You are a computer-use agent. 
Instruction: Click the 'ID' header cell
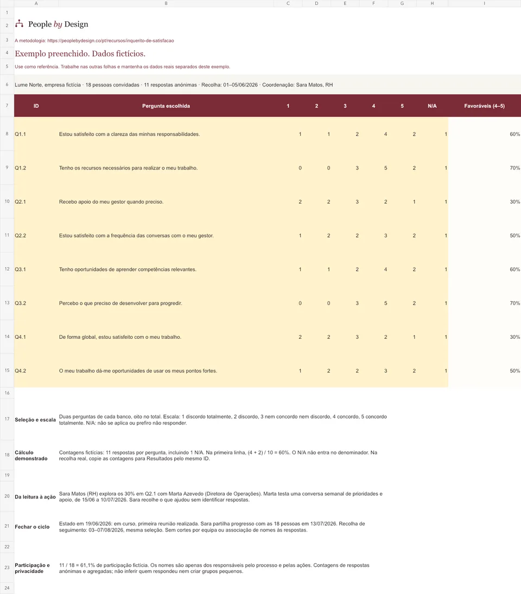[36, 106]
